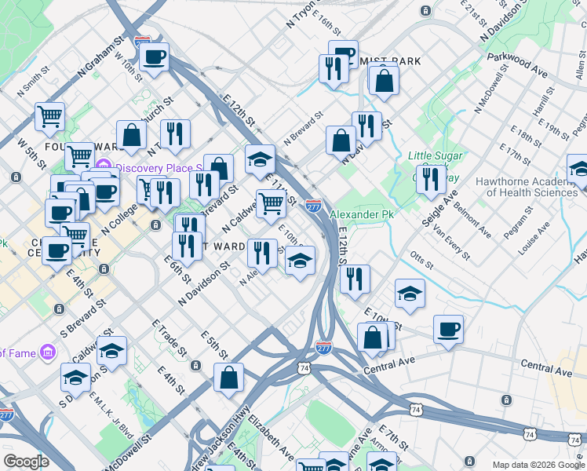Click the I-277 shield near Alexander Pk
This screenshot has width=587, height=471.
point(313,206)
